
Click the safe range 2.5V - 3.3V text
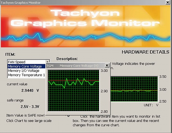30,107
